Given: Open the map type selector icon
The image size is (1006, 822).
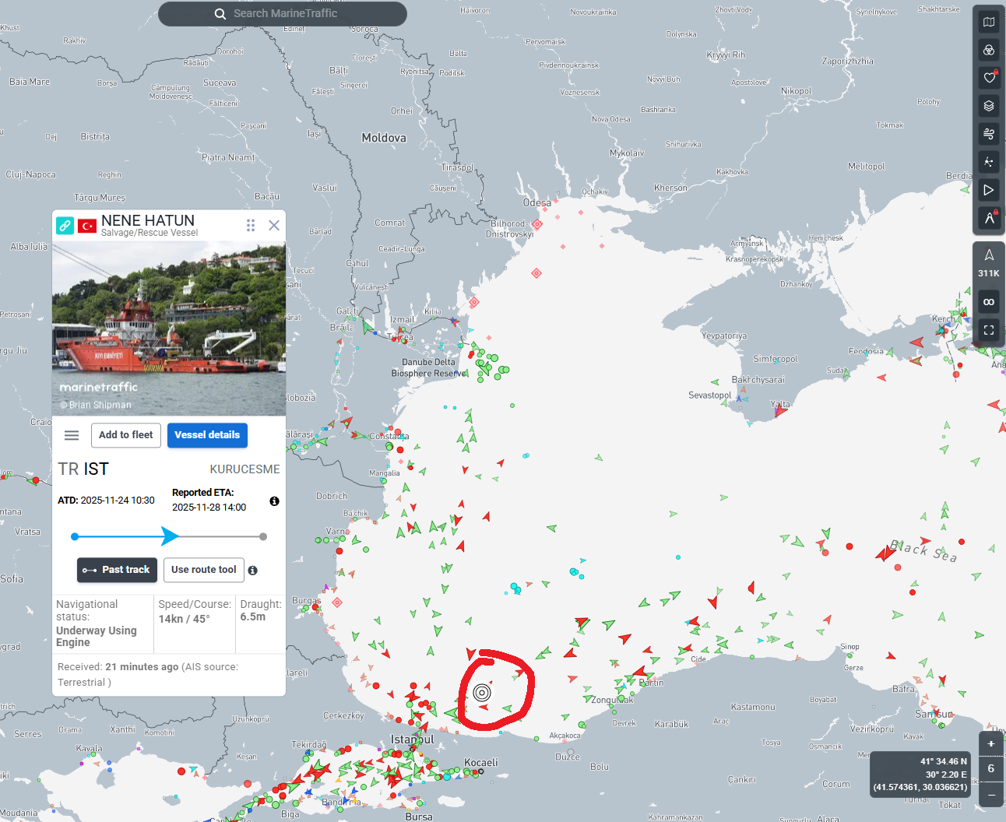Looking at the screenshot, I should 989,22.
